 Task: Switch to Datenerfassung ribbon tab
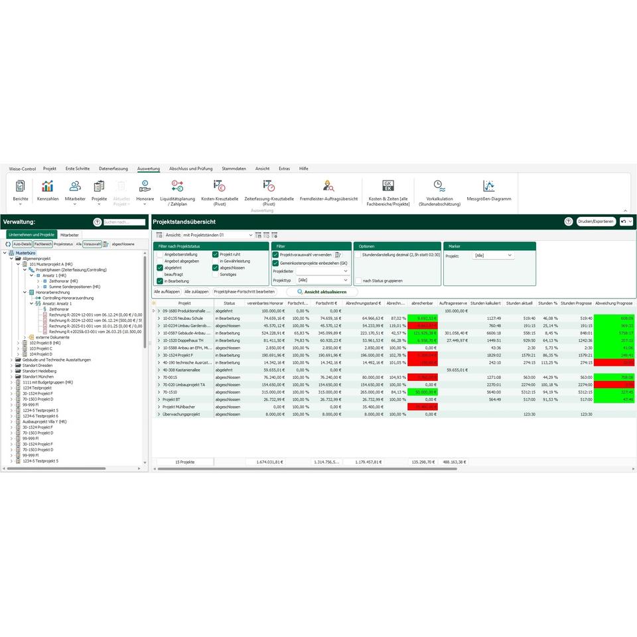tap(113, 169)
